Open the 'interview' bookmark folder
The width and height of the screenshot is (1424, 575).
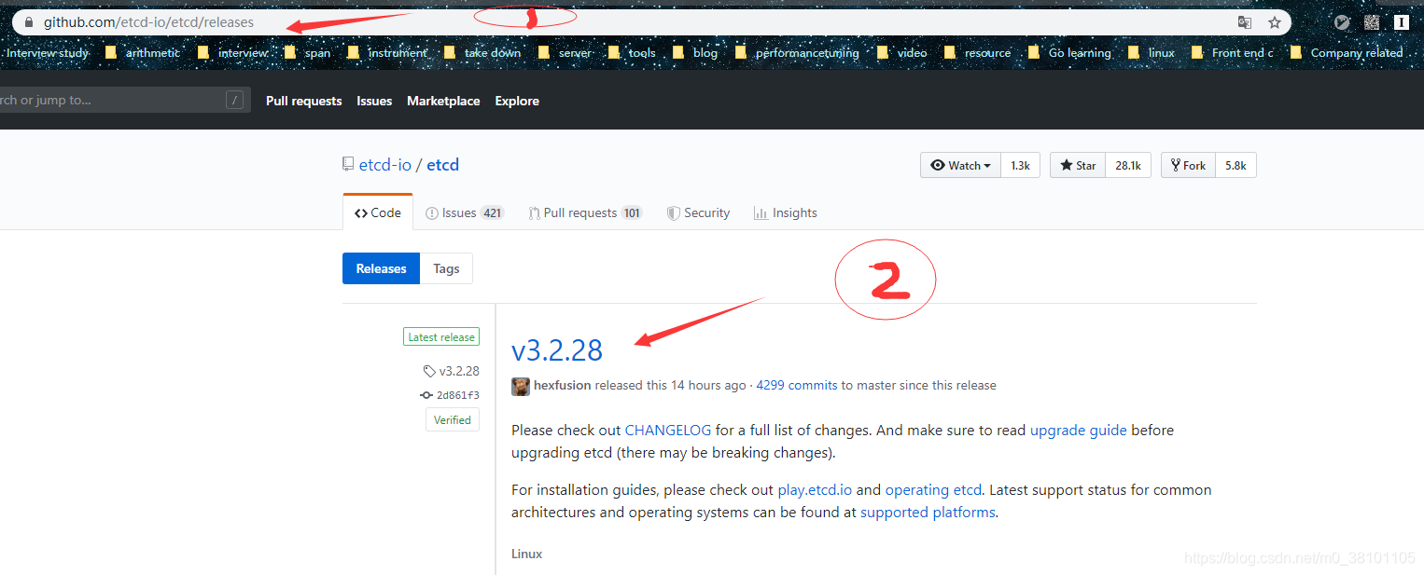(234, 53)
